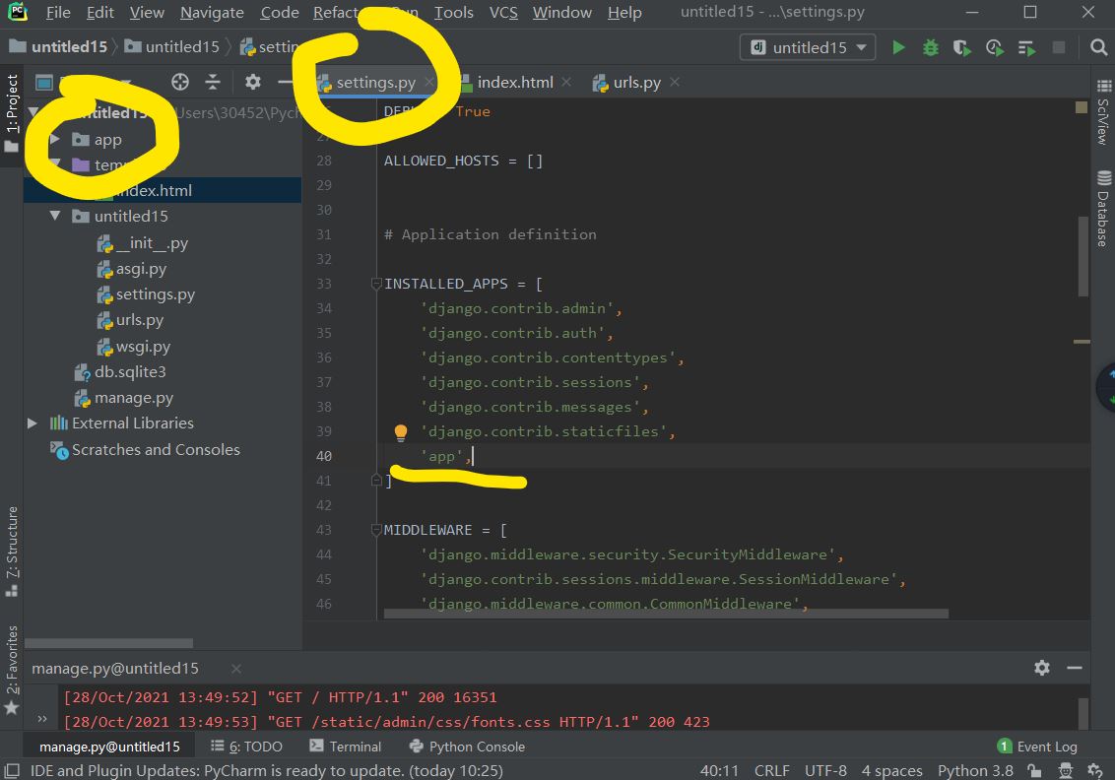Open the run configuration dropdown untitled15

tap(808, 47)
